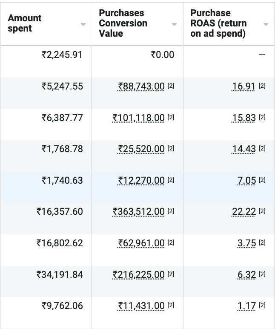Select the ₹2,245.91 amount spent cell
Viewport: 275px width, 329px height.
62,55
